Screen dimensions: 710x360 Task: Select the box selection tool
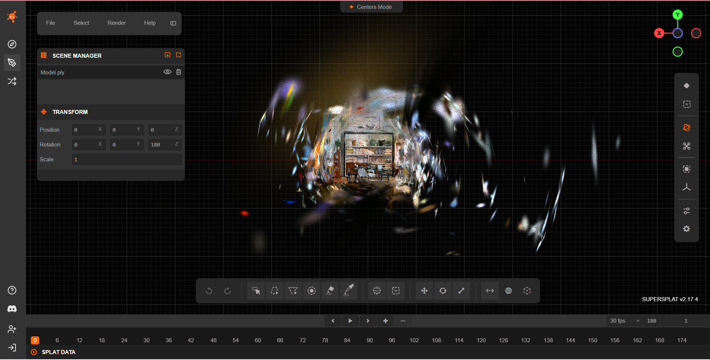396,291
